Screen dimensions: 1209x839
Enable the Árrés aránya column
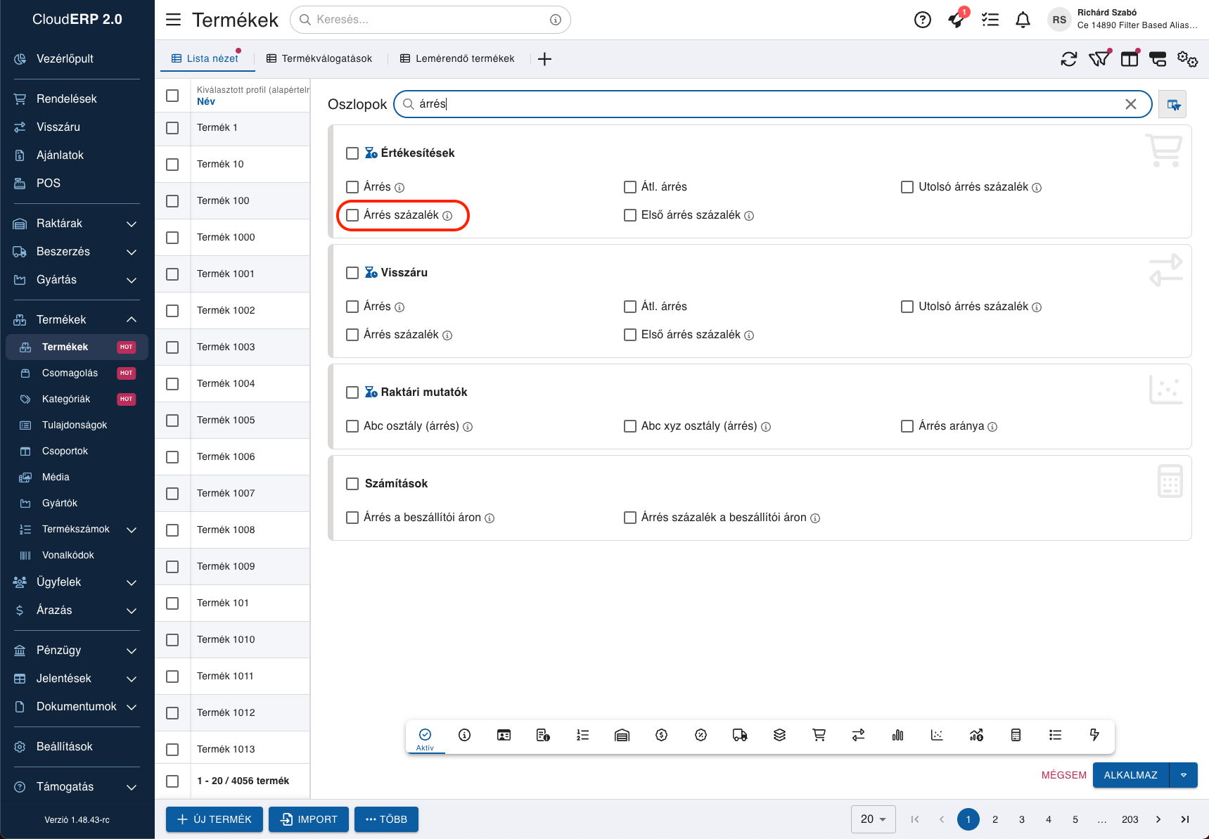pos(907,426)
